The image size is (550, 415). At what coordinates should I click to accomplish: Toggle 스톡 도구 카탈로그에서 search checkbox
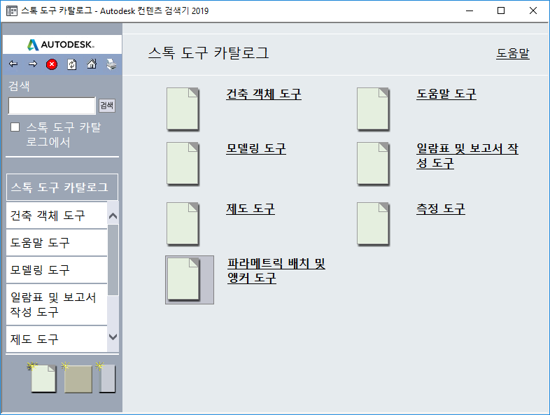click(15, 127)
